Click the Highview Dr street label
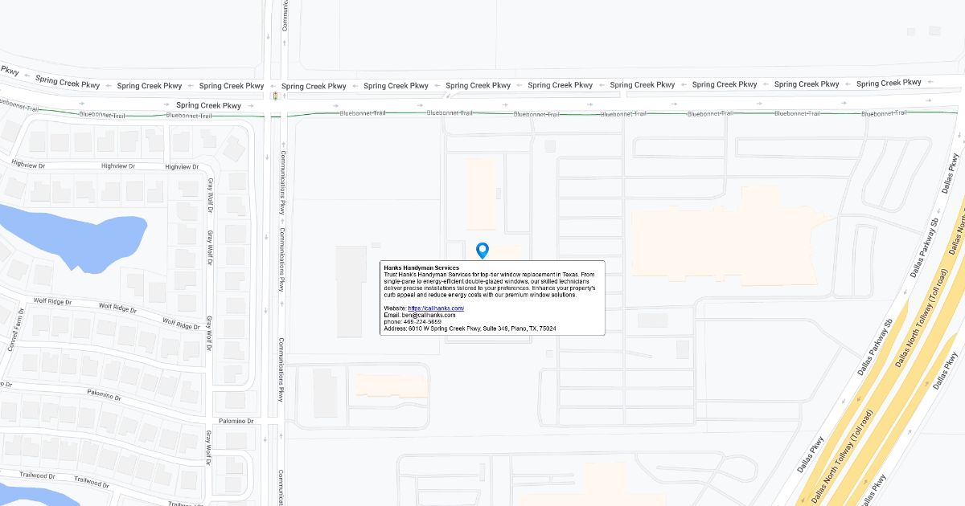 [x=118, y=166]
